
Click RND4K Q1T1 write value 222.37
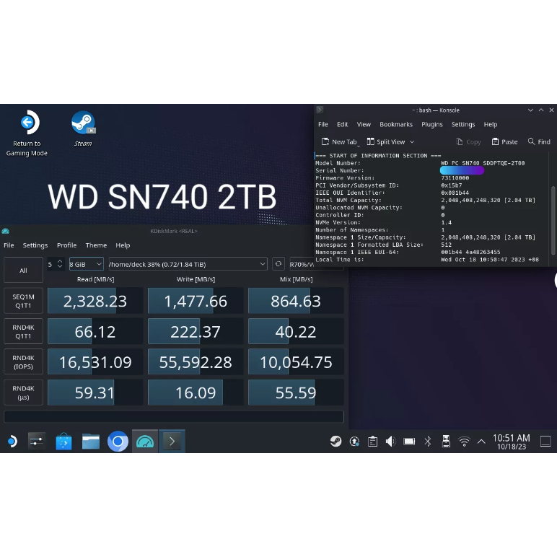click(x=196, y=331)
